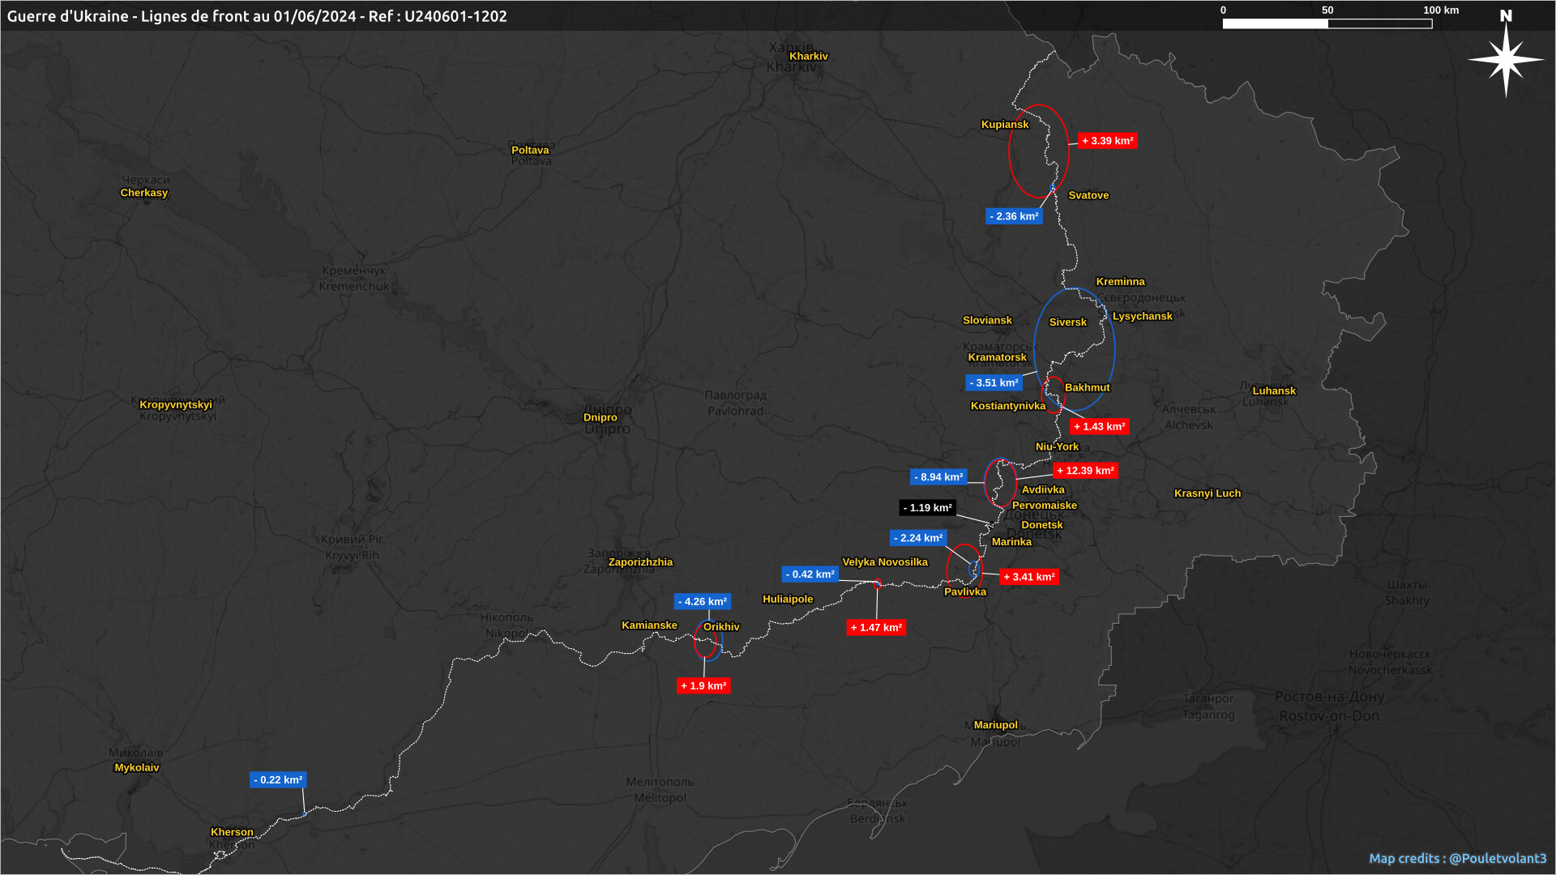This screenshot has height=875, width=1556.
Task: Click the Map credits @Pouletvolant3 text
Action: (x=1457, y=858)
